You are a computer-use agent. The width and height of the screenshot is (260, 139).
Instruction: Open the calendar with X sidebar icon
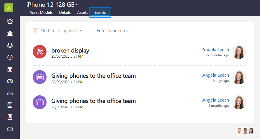tap(10, 69)
